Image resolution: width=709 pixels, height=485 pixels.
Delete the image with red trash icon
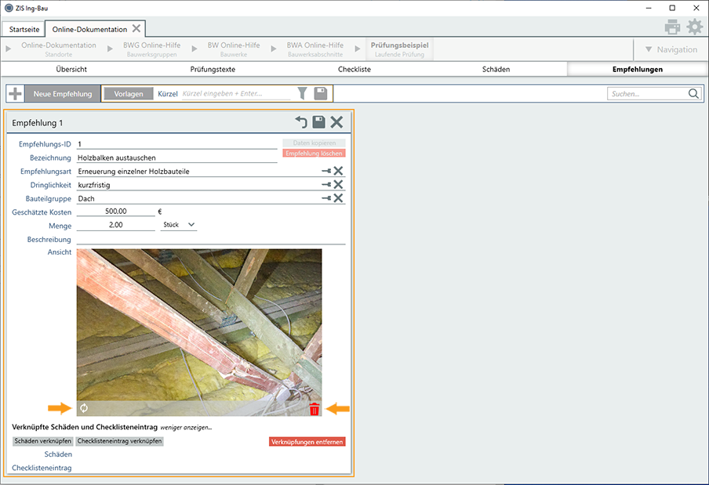coord(315,408)
